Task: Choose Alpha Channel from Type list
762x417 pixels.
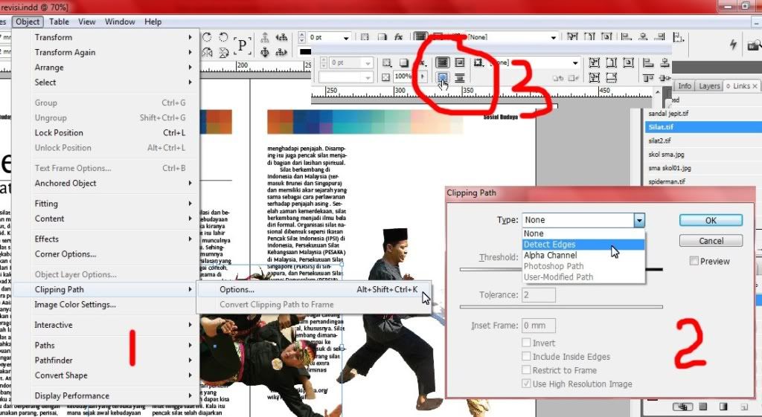Action: click(x=583, y=256)
